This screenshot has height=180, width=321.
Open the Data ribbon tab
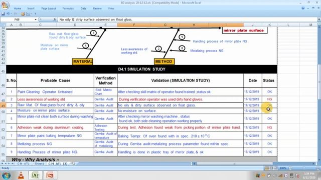[x=83, y=8]
